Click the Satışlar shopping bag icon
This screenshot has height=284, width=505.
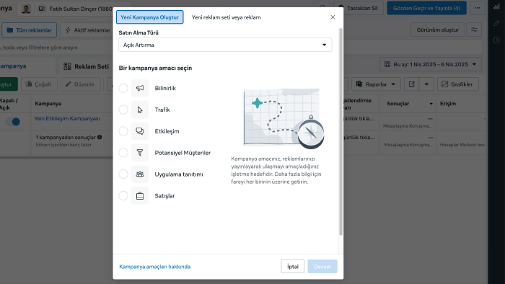140,196
